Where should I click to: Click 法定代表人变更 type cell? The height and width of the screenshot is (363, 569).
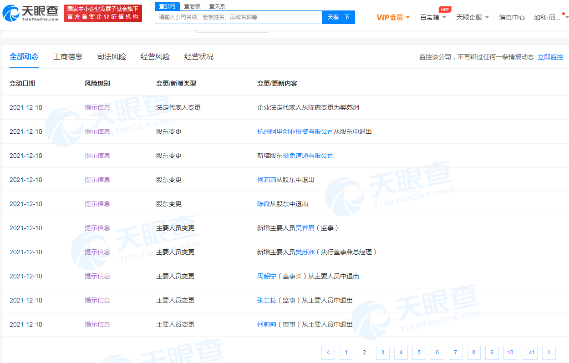[178, 107]
